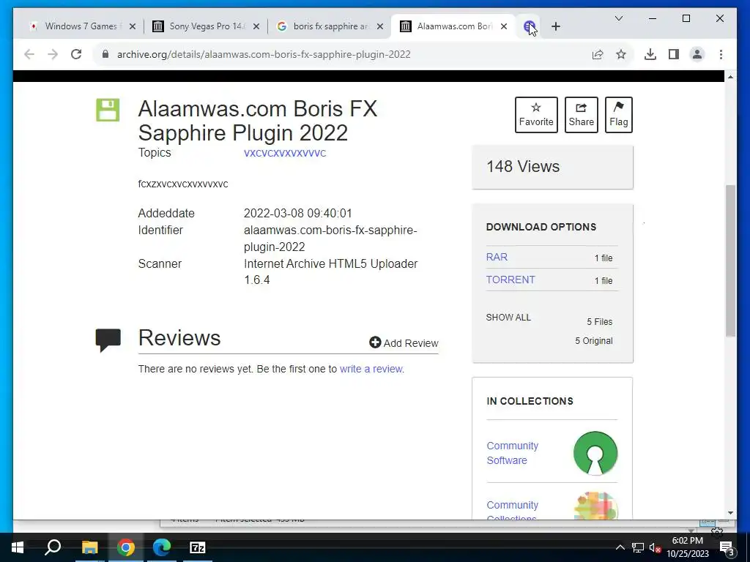Bookmark this page with the star
Image resolution: width=750 pixels, height=562 pixels.
click(621, 54)
